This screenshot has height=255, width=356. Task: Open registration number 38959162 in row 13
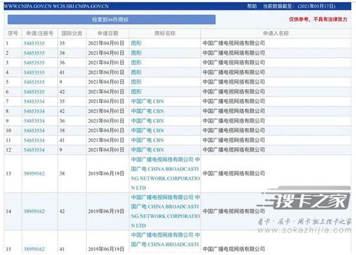[34, 174]
